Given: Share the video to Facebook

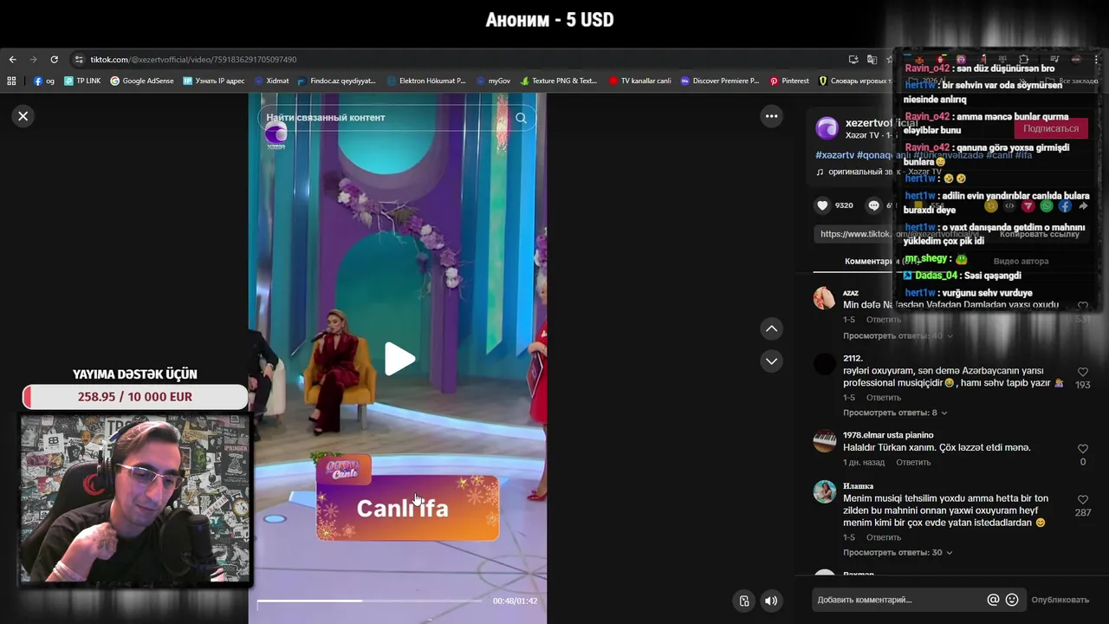Looking at the screenshot, I should [1065, 206].
